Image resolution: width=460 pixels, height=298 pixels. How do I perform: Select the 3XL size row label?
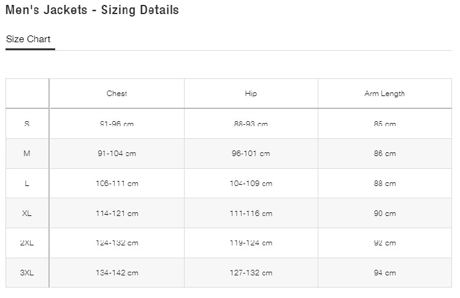[x=27, y=273]
